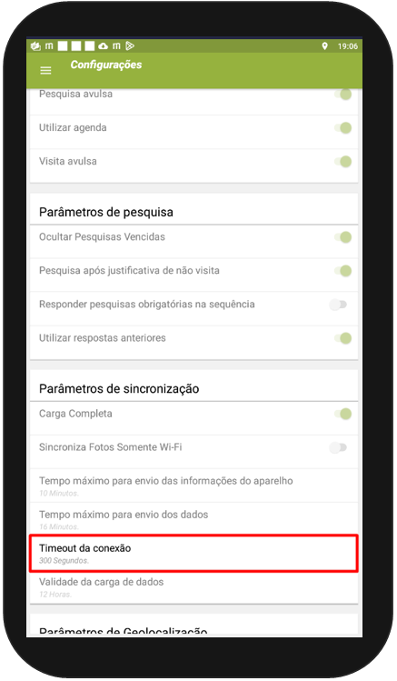Tap the 19:06 clock in status bar
Screen dimensions: 397x681
click(348, 46)
